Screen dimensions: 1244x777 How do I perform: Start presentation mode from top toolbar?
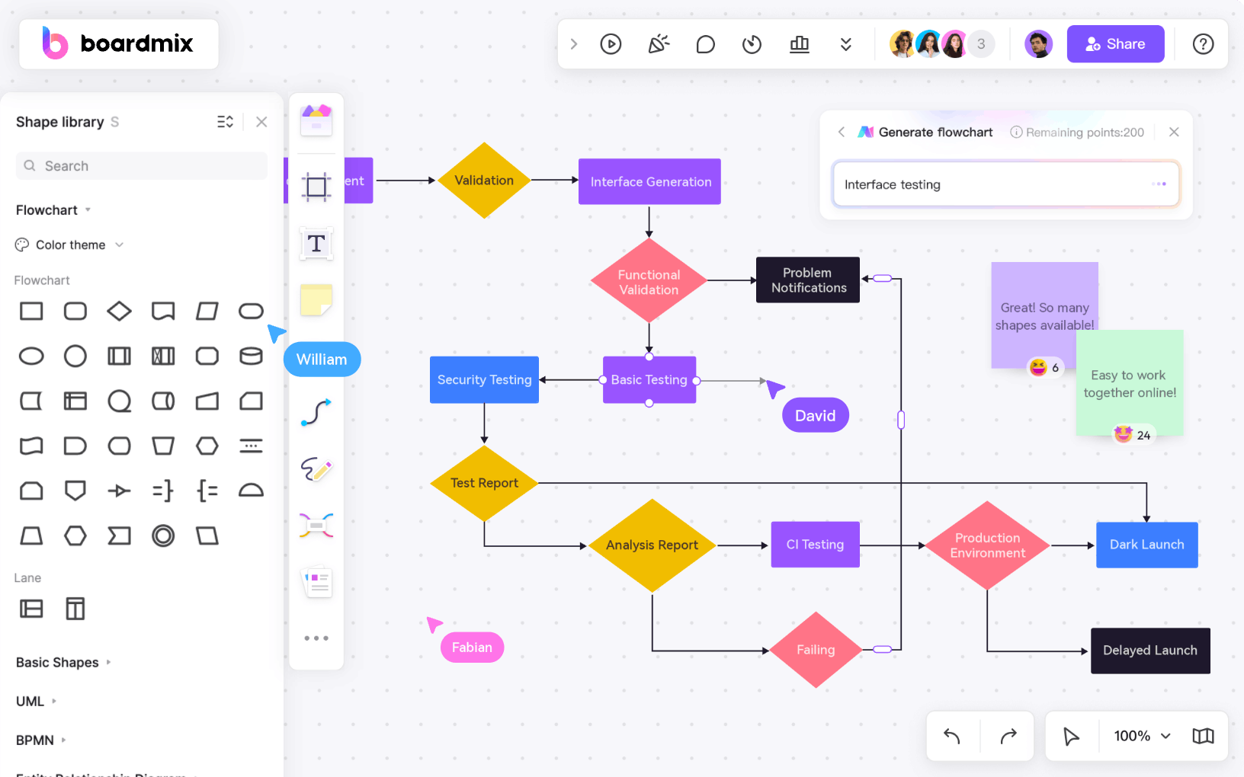click(x=610, y=43)
